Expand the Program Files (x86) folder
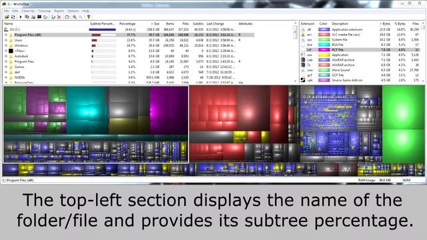Screen dimensions: 427x240 [x=6, y=35]
